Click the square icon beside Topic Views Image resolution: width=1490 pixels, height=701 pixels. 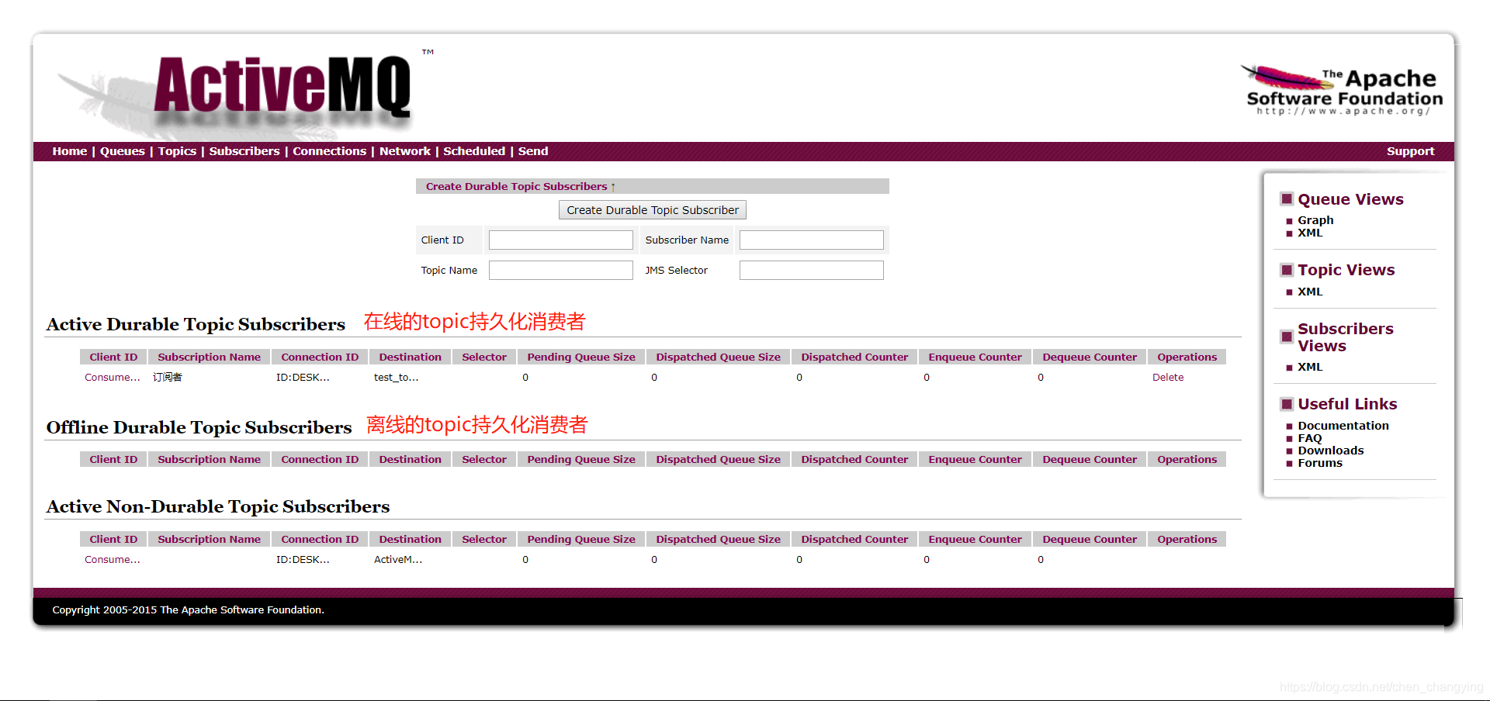[x=1287, y=270]
